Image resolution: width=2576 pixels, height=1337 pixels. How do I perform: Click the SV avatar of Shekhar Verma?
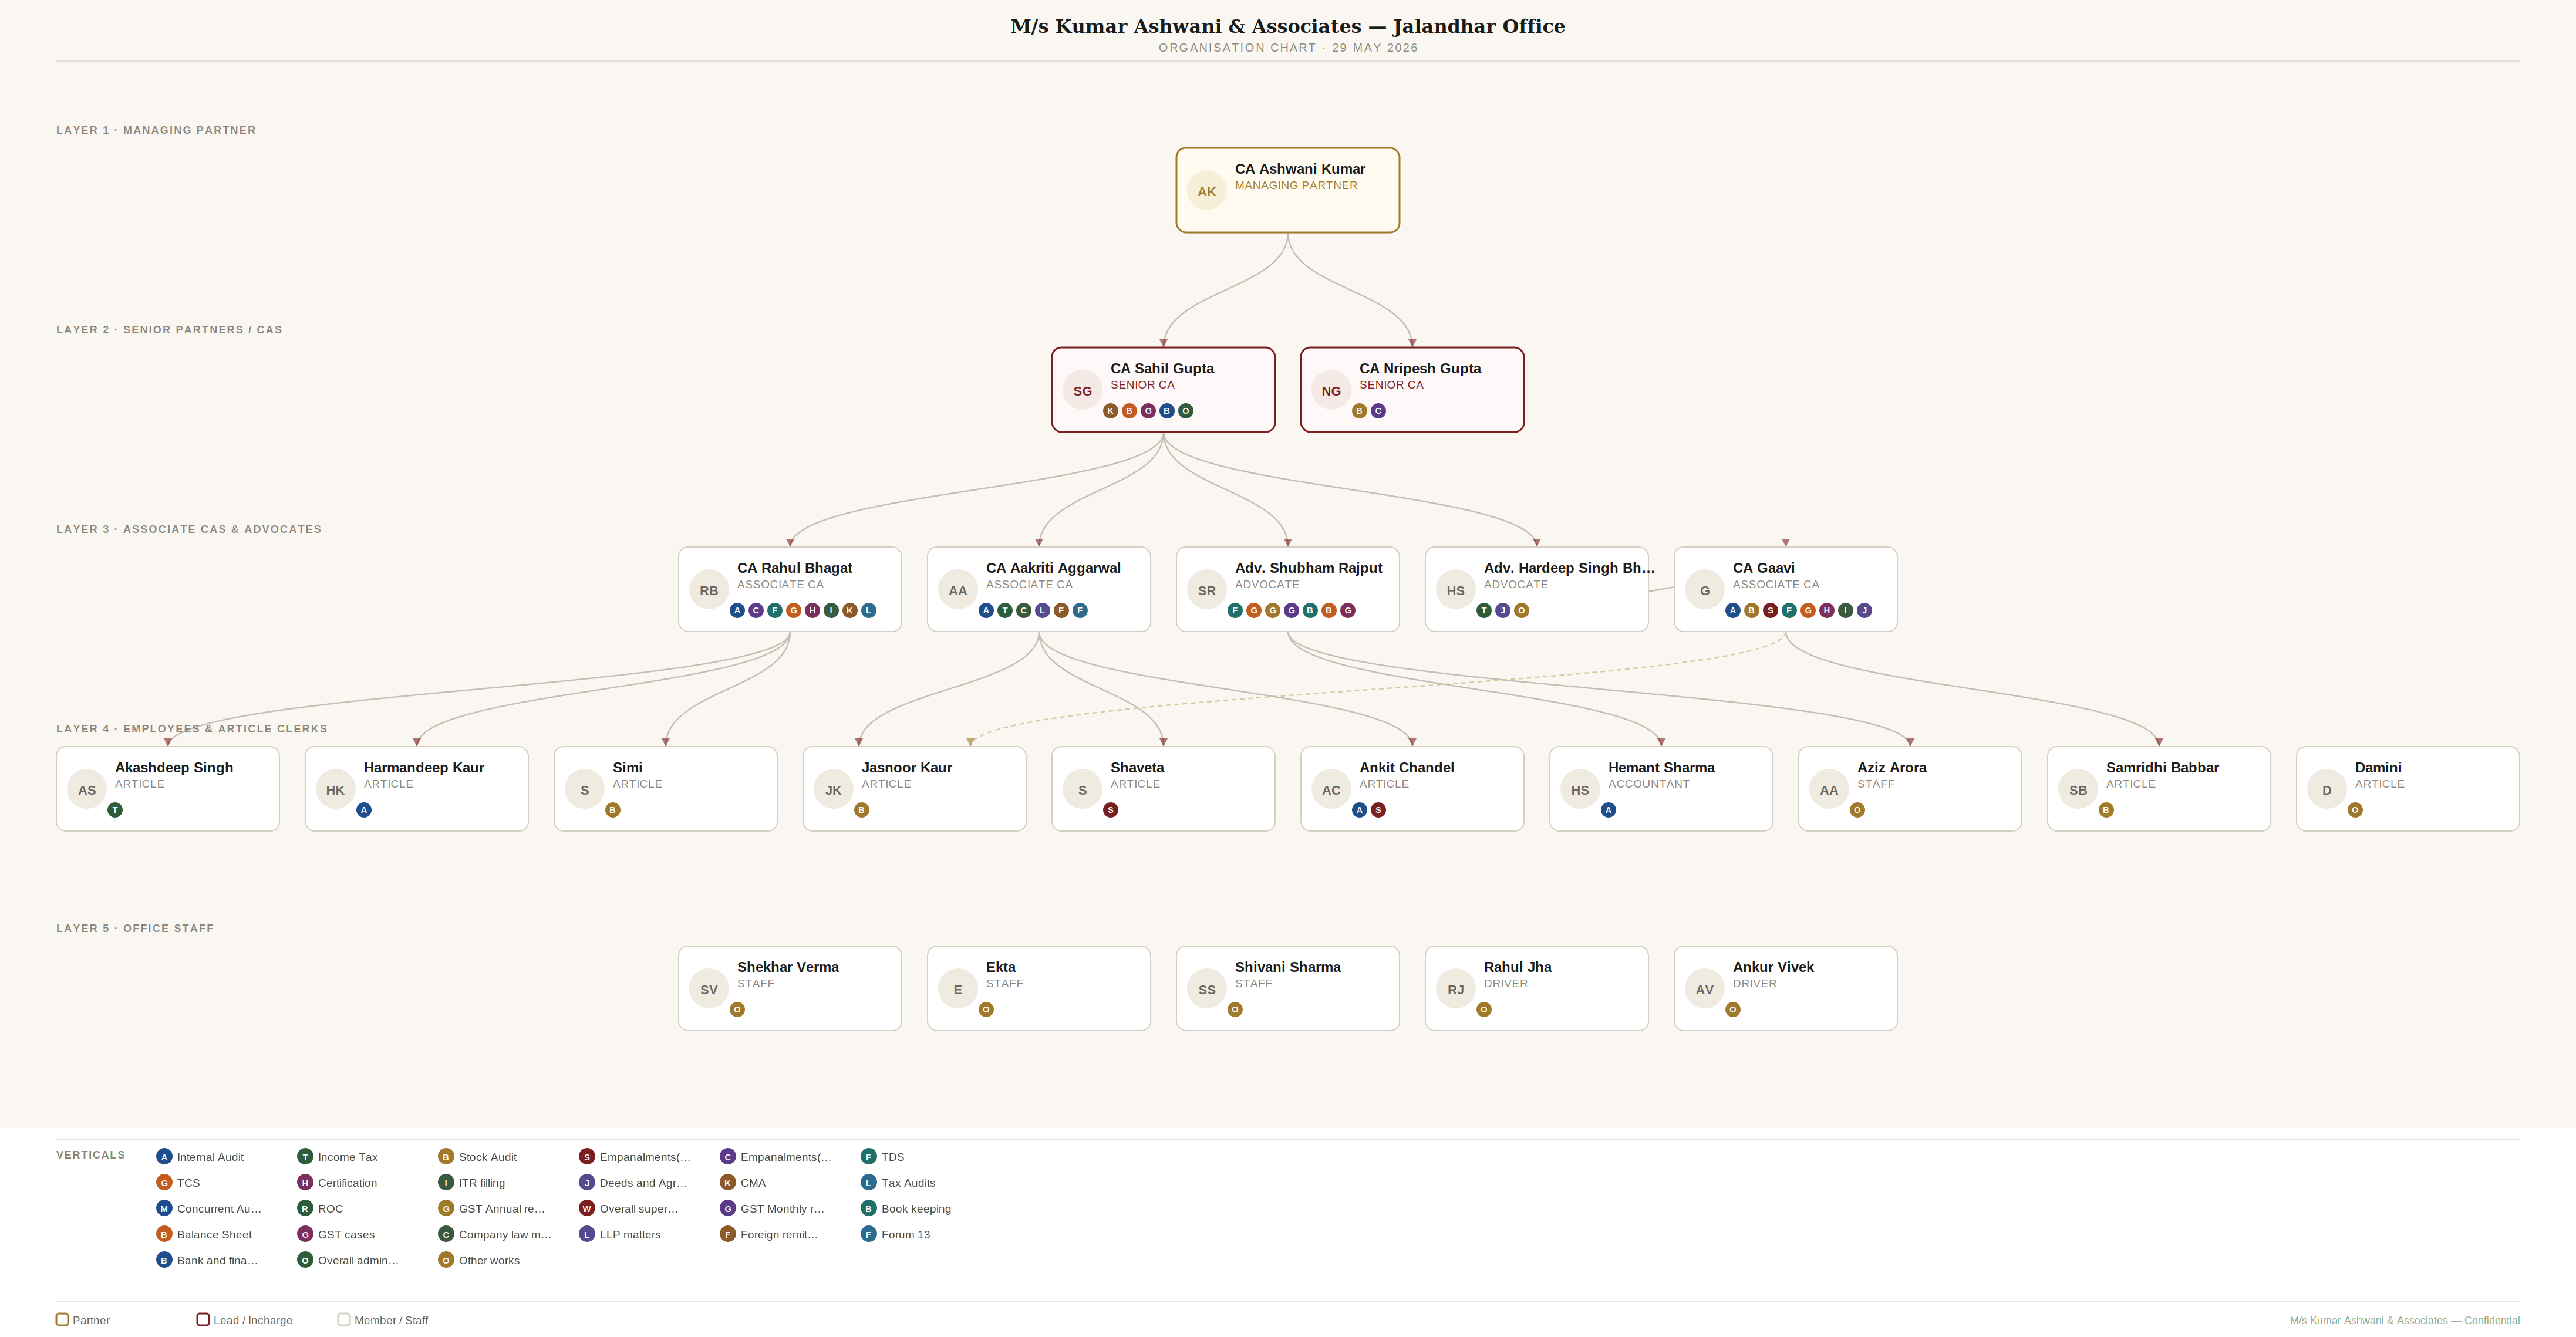709,989
